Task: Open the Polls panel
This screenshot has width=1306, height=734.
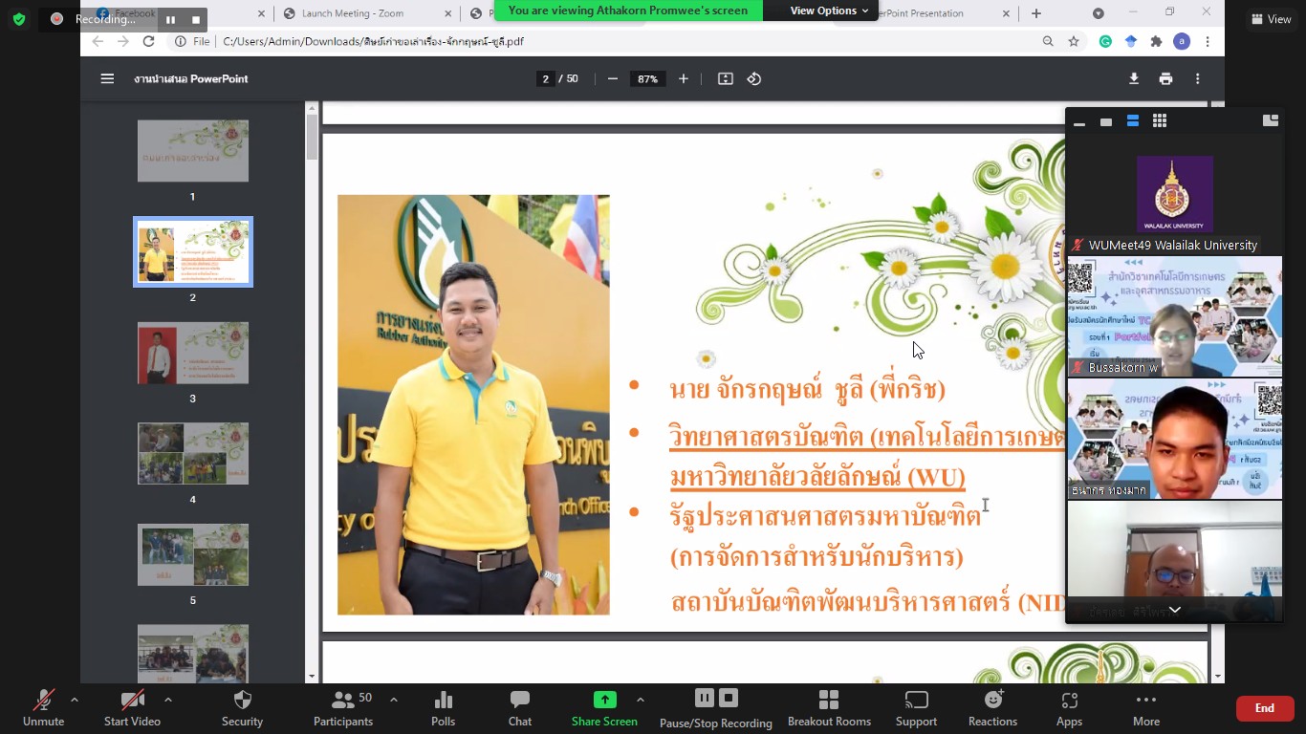Action: (x=443, y=708)
